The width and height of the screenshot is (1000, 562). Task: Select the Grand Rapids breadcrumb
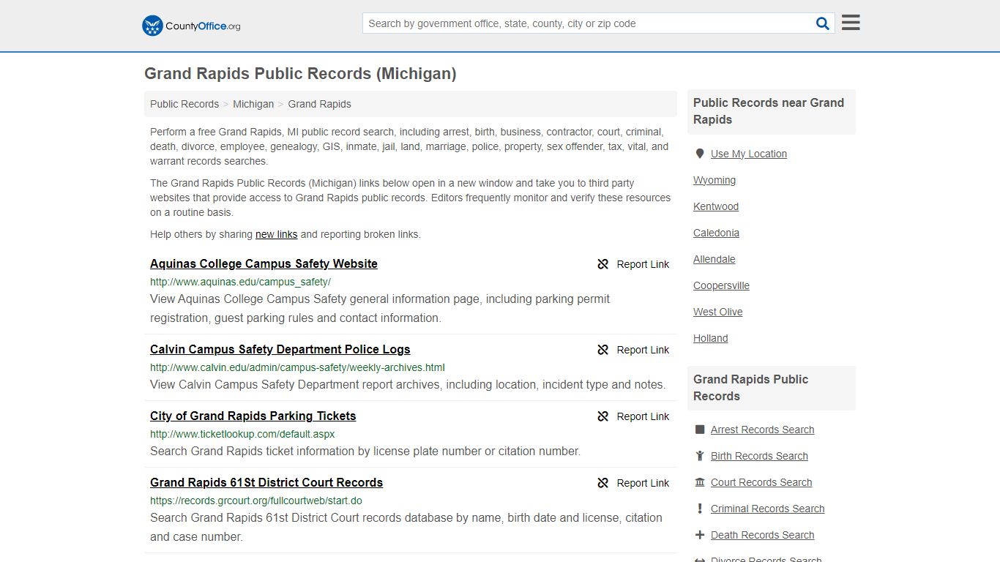tap(319, 104)
